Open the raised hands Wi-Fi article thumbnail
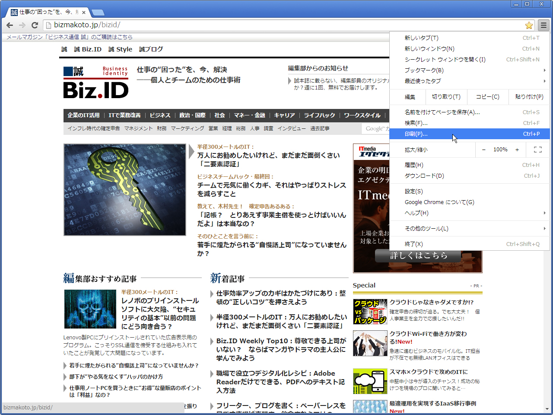 (x=370, y=343)
